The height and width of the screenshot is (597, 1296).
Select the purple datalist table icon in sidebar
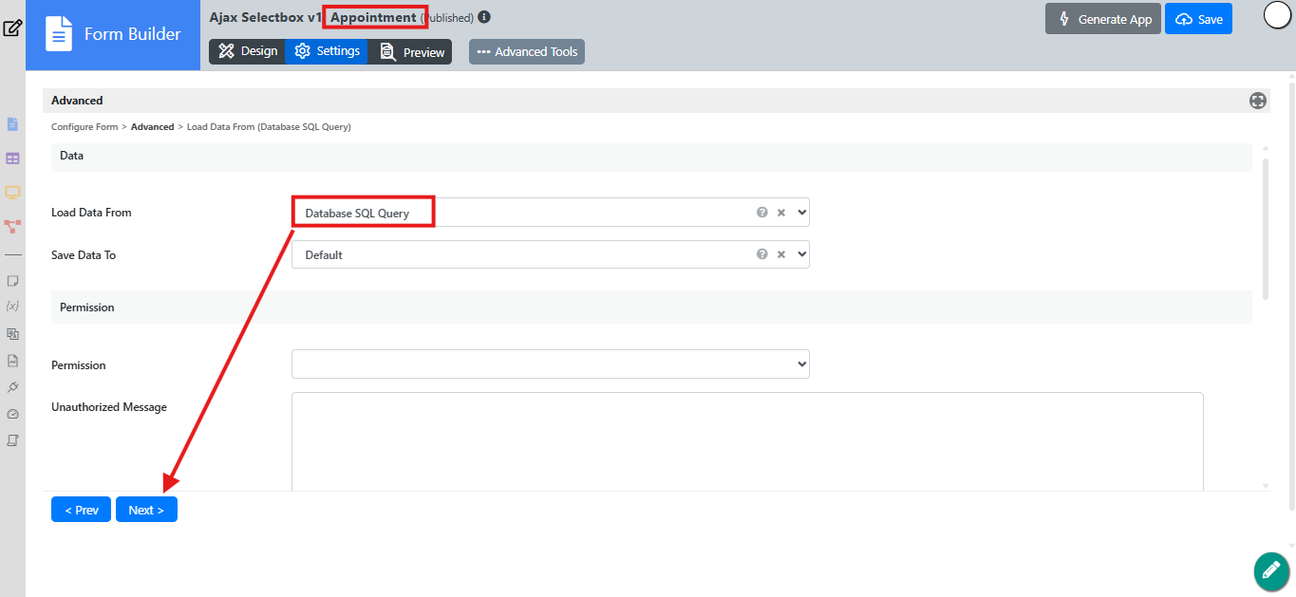point(12,159)
